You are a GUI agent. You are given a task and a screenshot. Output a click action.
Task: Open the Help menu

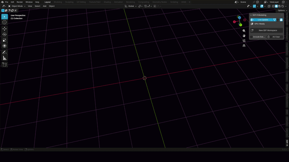coord(37,2)
